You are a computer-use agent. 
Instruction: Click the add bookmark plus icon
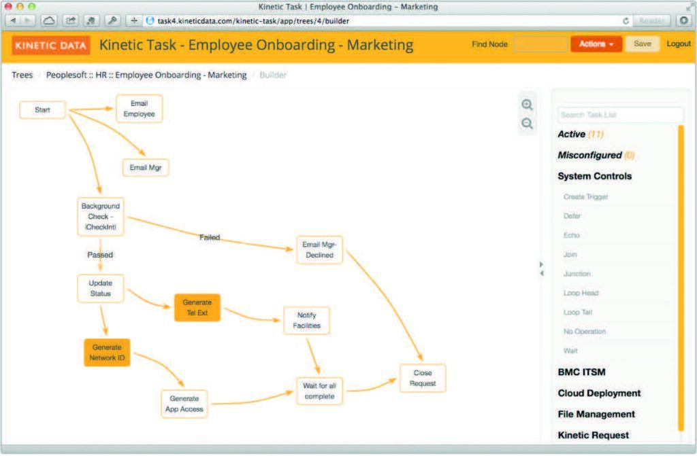pyautogui.click(x=133, y=21)
